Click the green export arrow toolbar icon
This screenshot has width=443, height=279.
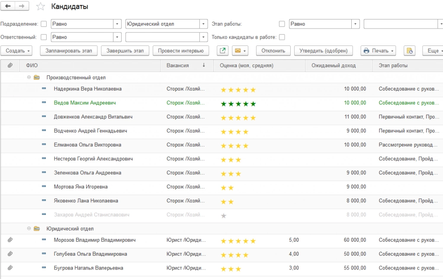click(x=222, y=51)
